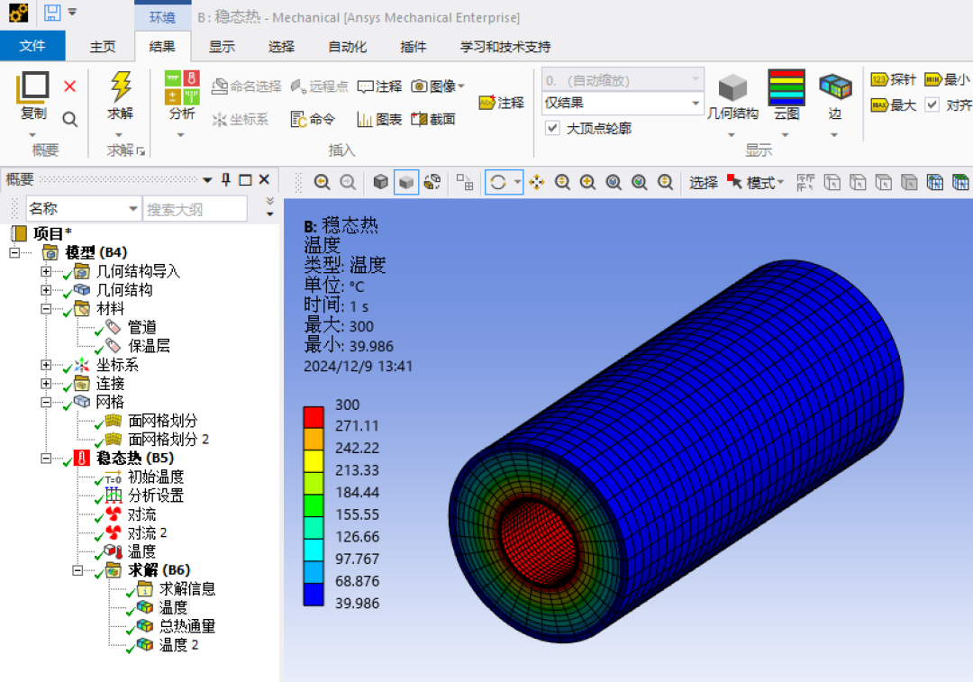Click the 最大 maximum label icon

pyautogui.click(x=879, y=105)
